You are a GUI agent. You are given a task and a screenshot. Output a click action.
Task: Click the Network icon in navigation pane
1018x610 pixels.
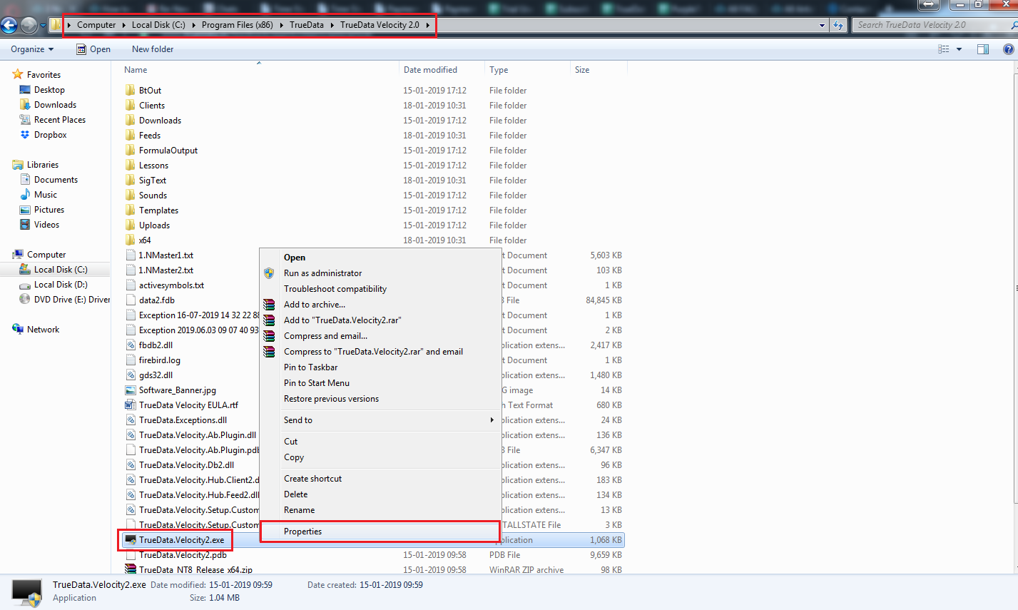tap(18, 330)
